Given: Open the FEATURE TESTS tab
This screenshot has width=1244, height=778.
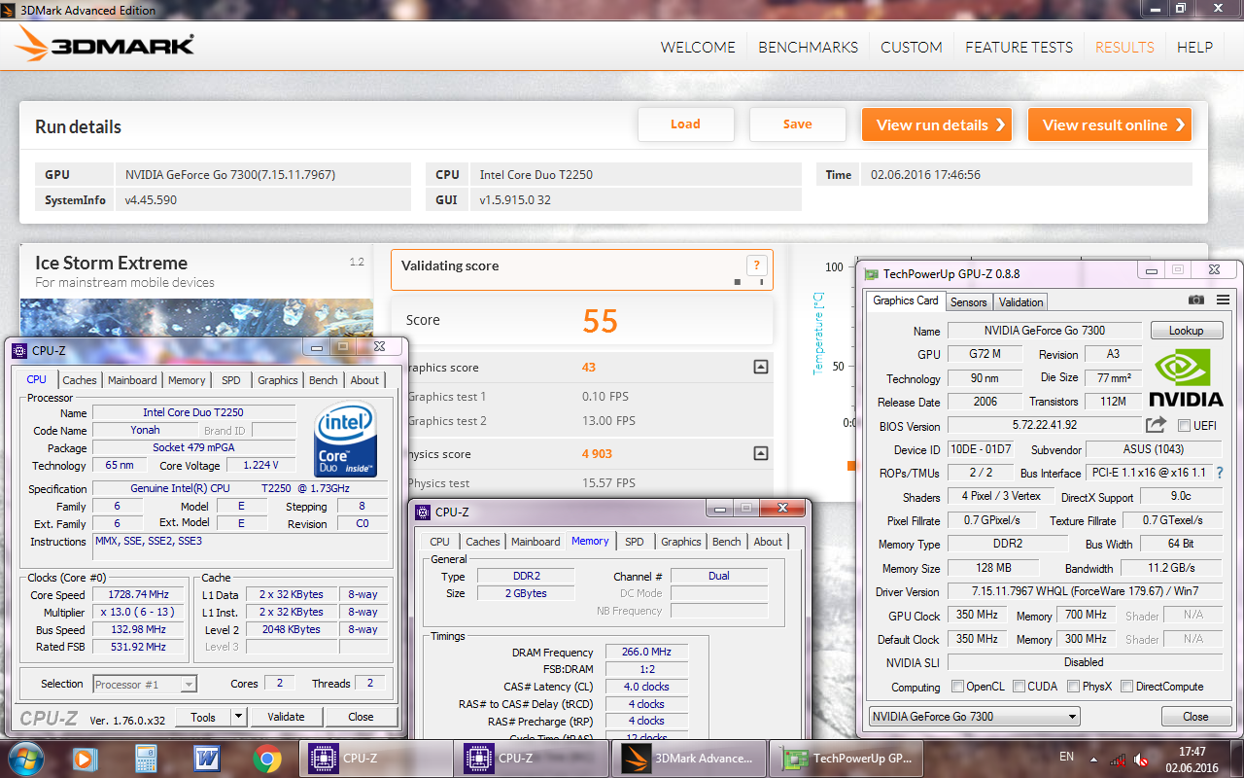Looking at the screenshot, I should click(1019, 47).
